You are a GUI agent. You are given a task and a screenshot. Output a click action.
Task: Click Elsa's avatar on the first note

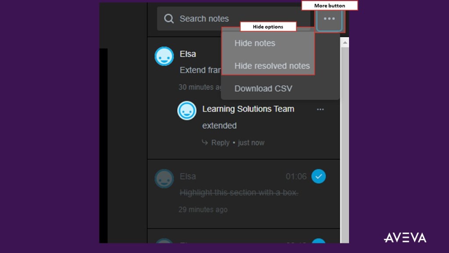164,56
